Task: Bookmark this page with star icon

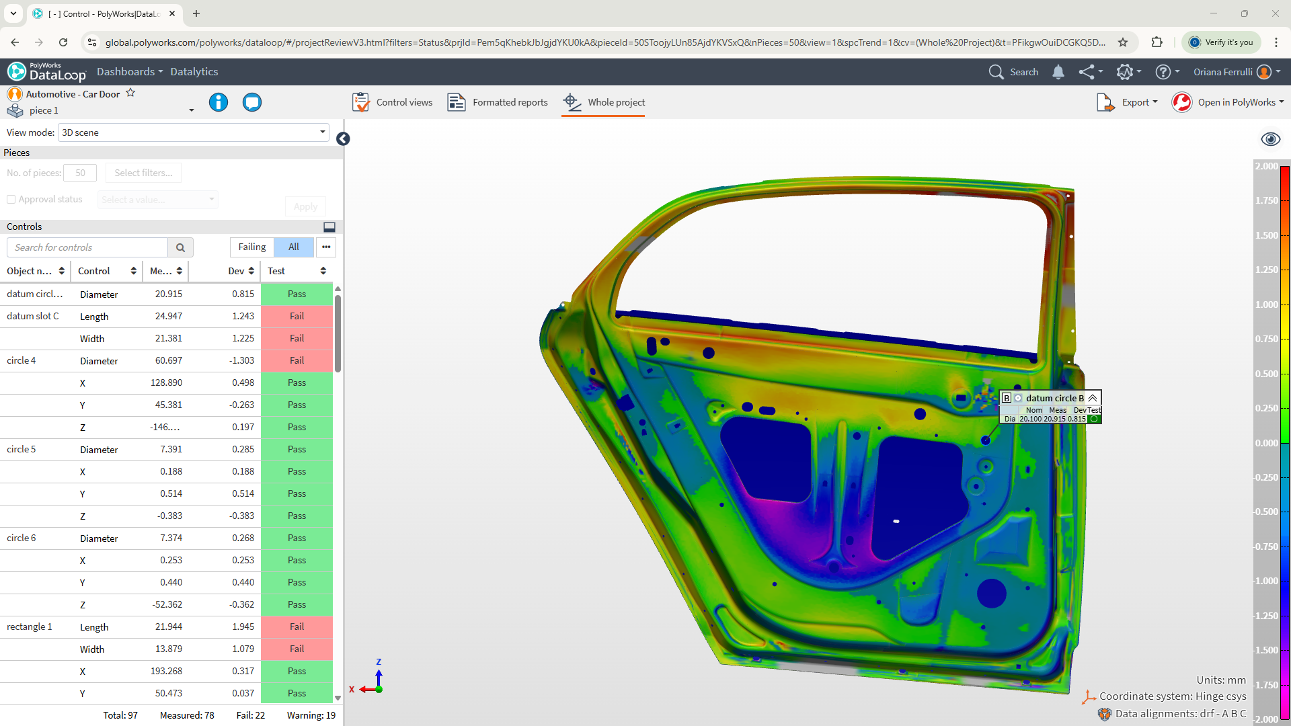Action: (x=1122, y=42)
